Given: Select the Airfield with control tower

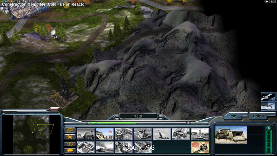Looking at the screenshot, I should (x=200, y=134).
